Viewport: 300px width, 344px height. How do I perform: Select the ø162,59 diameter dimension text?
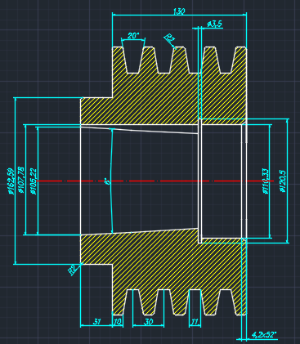tap(11, 181)
